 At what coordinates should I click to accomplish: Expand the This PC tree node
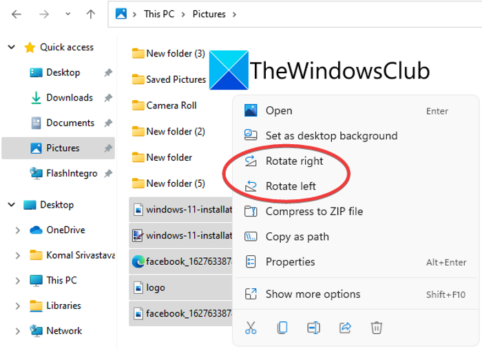18,281
